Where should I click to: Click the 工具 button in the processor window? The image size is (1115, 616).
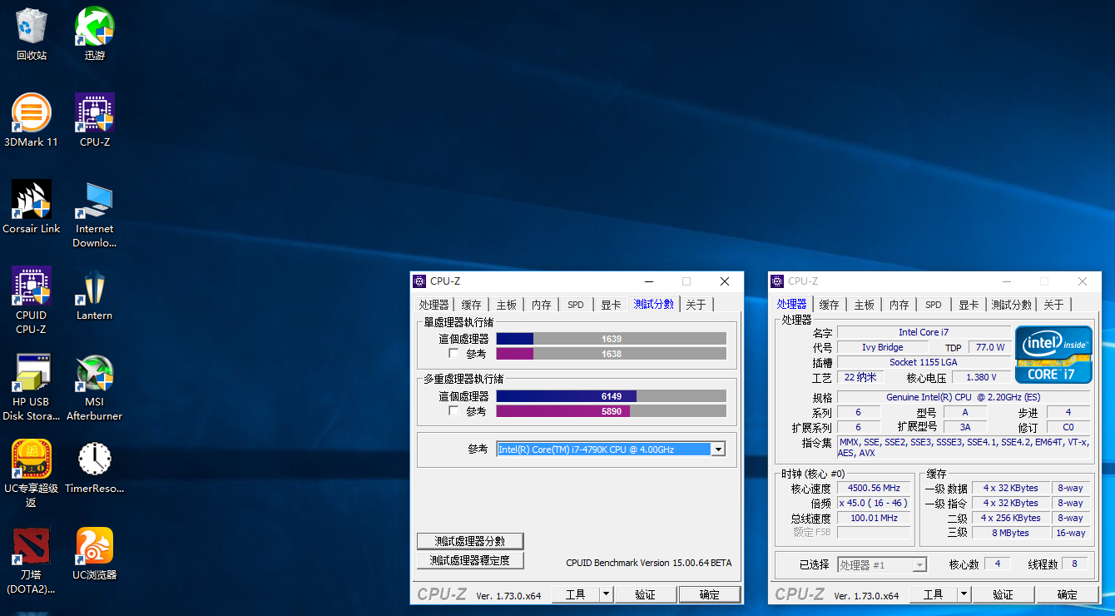933,594
